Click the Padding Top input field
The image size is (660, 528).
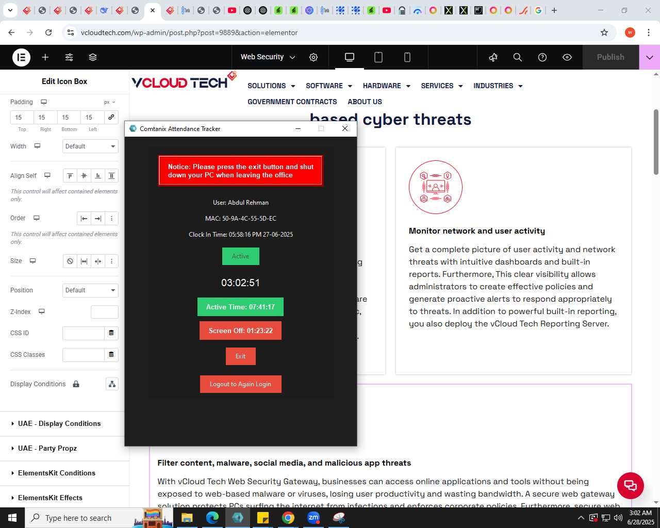pyautogui.click(x=22, y=118)
